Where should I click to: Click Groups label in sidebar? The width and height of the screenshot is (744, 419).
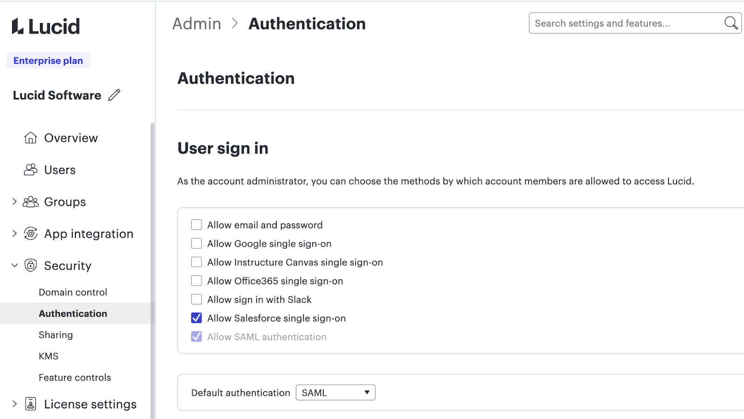[x=65, y=202]
